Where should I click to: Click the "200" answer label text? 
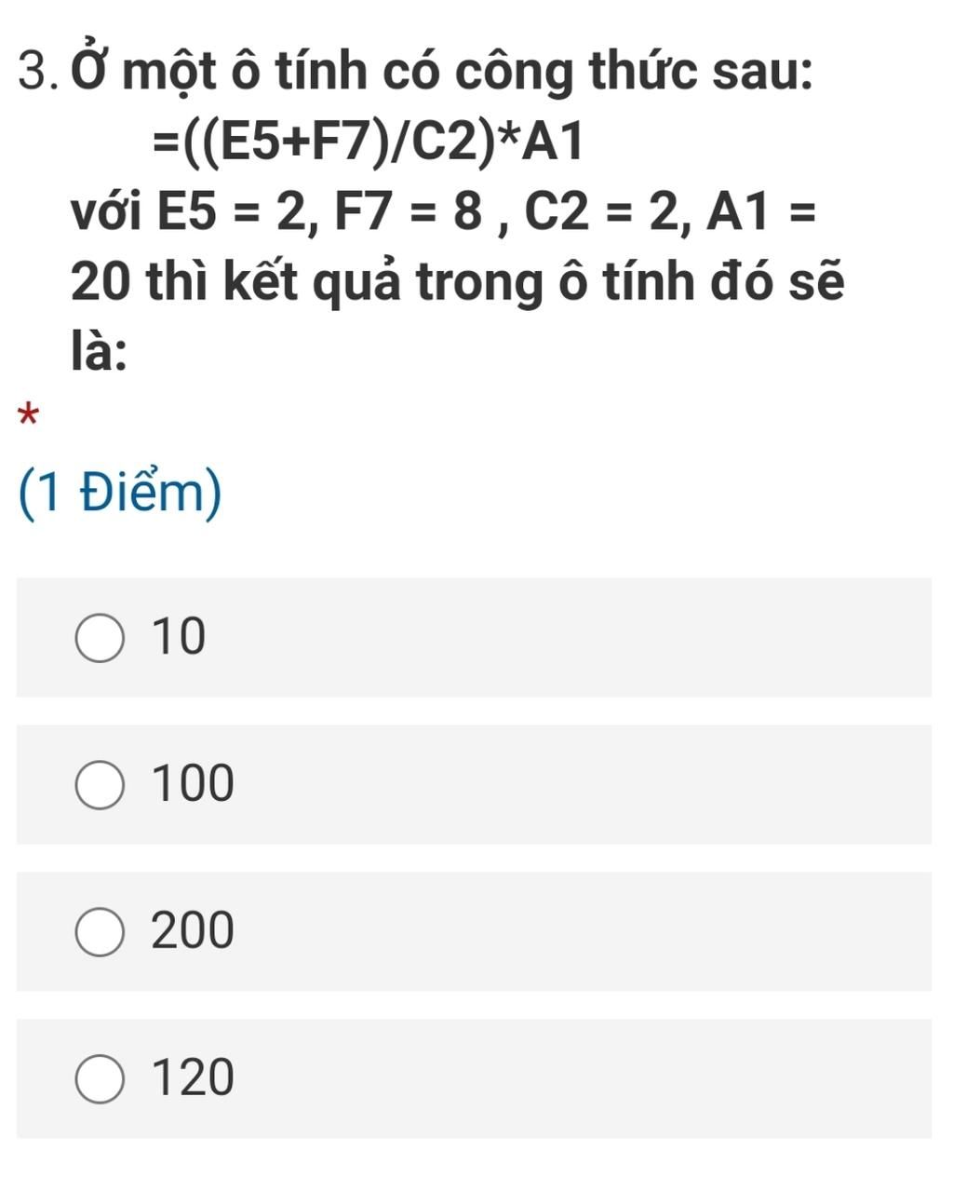193,931
